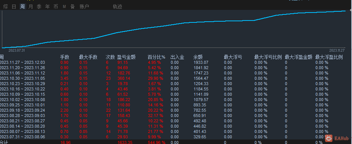Click the 盈亏金额 column header
Image resolution: width=352 pixels, height=144 pixels.
pyautogui.click(x=126, y=57)
